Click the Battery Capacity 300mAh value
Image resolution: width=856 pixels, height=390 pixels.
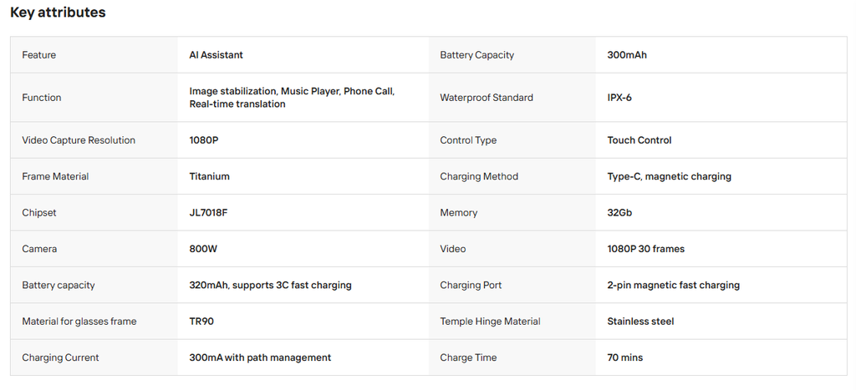tap(627, 54)
